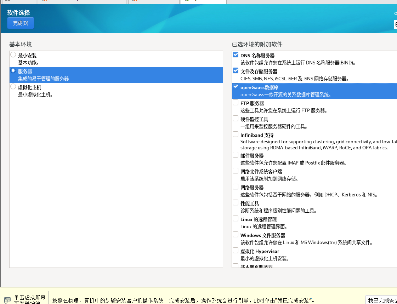Select the 最小安装 base environment
Viewport: 397px width, 304px height.
click(13, 54)
